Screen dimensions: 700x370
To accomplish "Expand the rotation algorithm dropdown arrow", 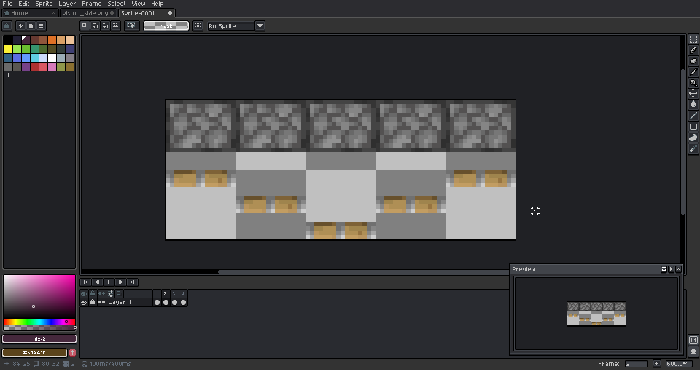I will pos(260,26).
